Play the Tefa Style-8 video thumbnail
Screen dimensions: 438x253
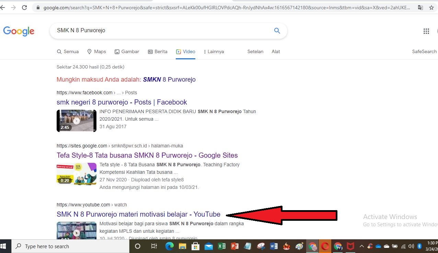76,174
